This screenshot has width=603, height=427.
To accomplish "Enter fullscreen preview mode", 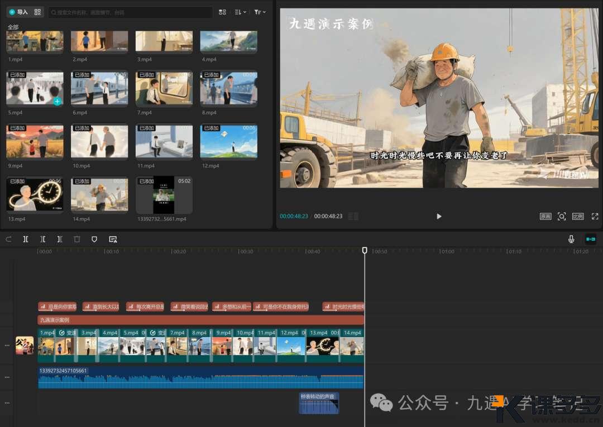I will pyautogui.click(x=595, y=216).
